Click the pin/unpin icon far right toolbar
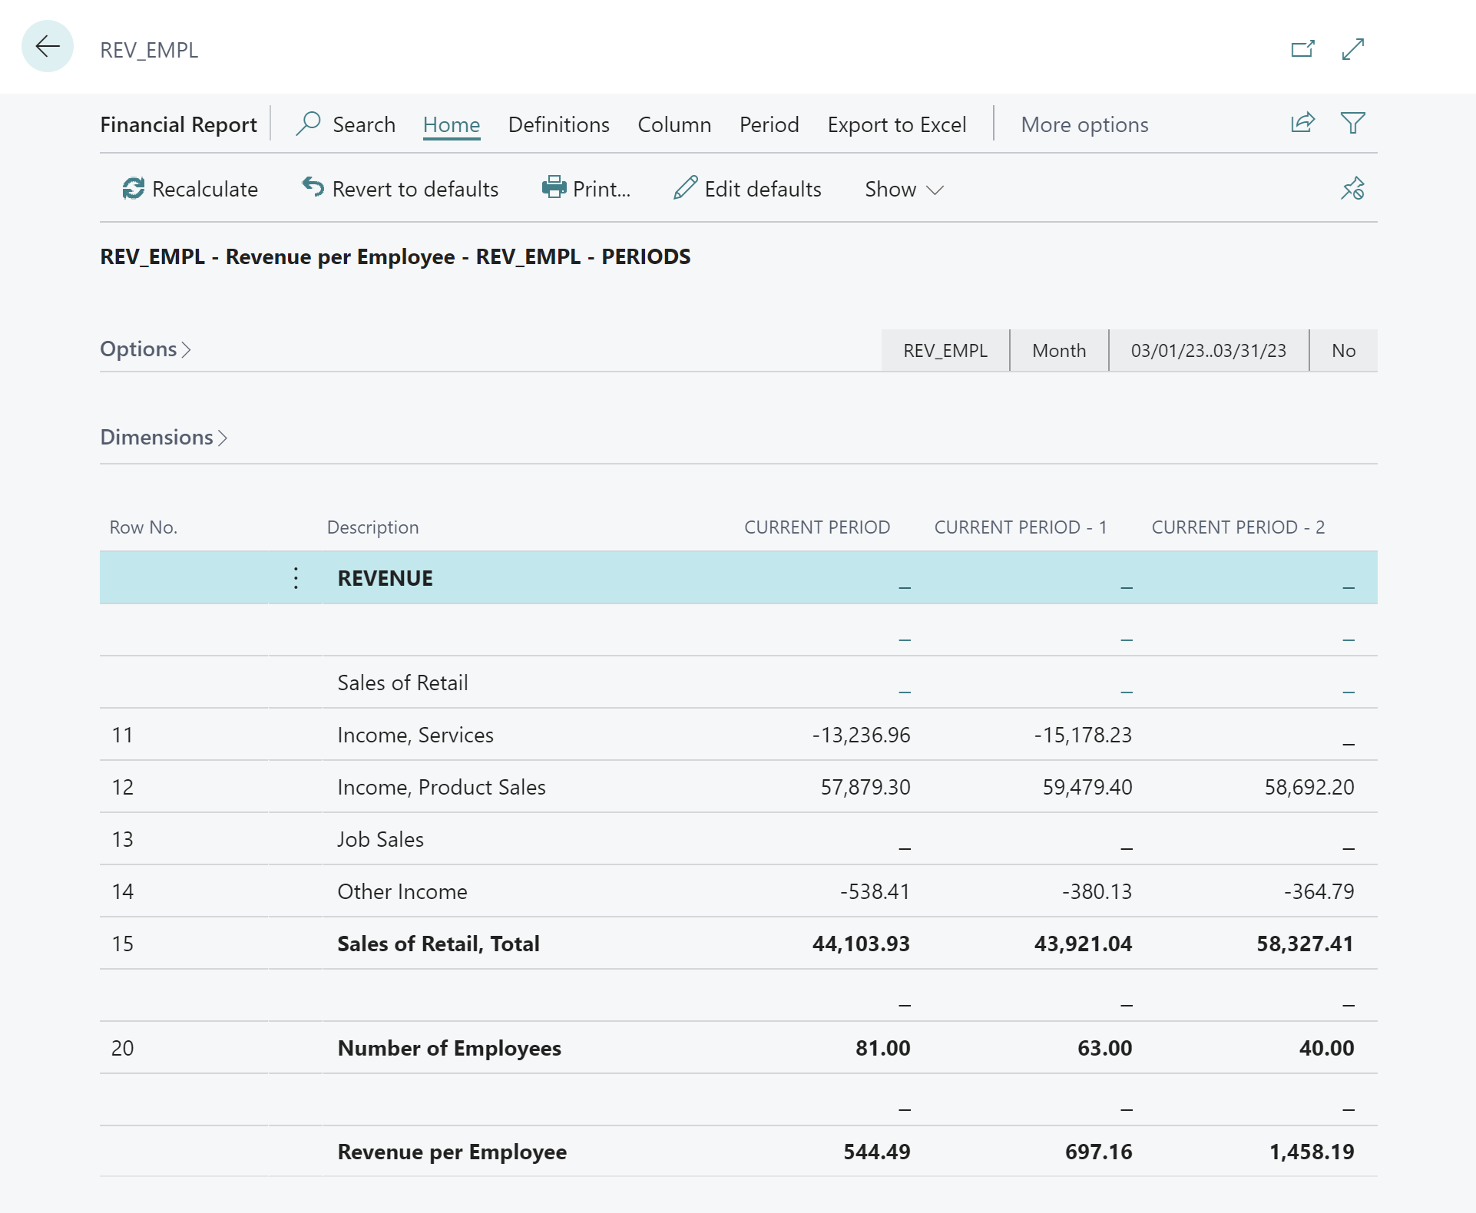The image size is (1476, 1213). pyautogui.click(x=1352, y=189)
